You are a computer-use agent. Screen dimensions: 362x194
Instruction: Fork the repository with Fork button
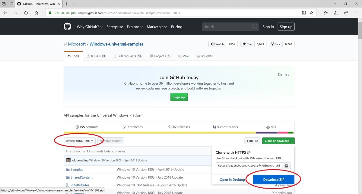click(275, 44)
